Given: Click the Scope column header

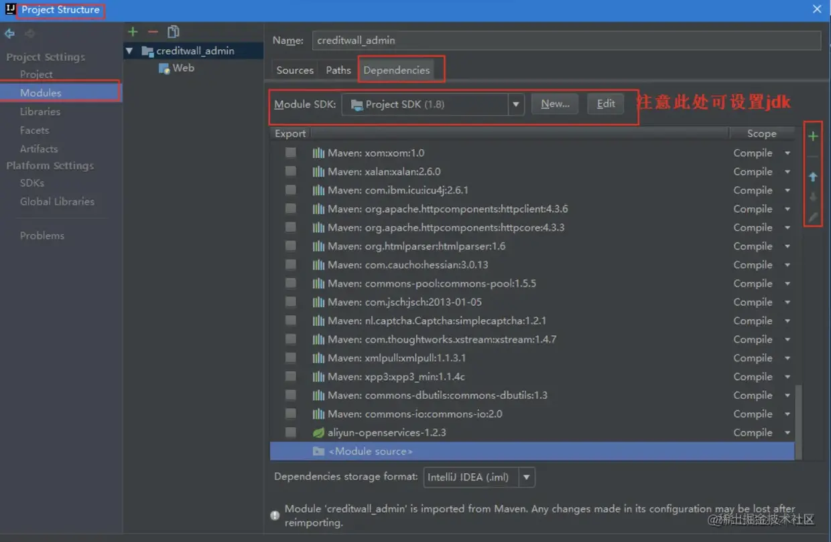Looking at the screenshot, I should pos(762,134).
